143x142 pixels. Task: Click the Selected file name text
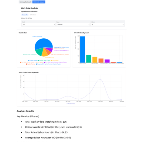[26, 18]
